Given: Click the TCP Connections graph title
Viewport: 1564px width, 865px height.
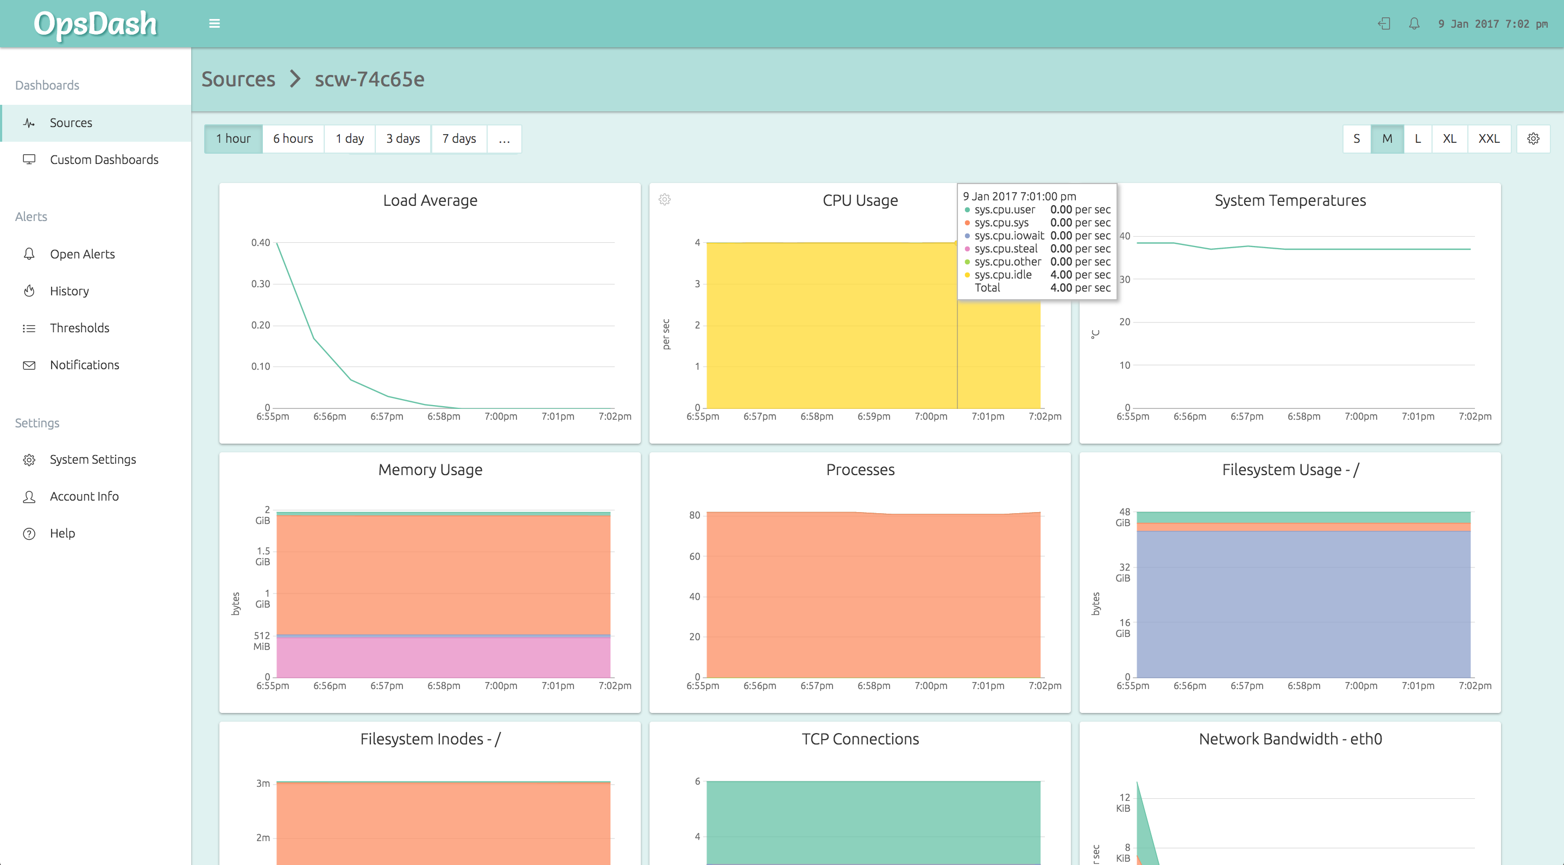Looking at the screenshot, I should [x=860, y=738].
